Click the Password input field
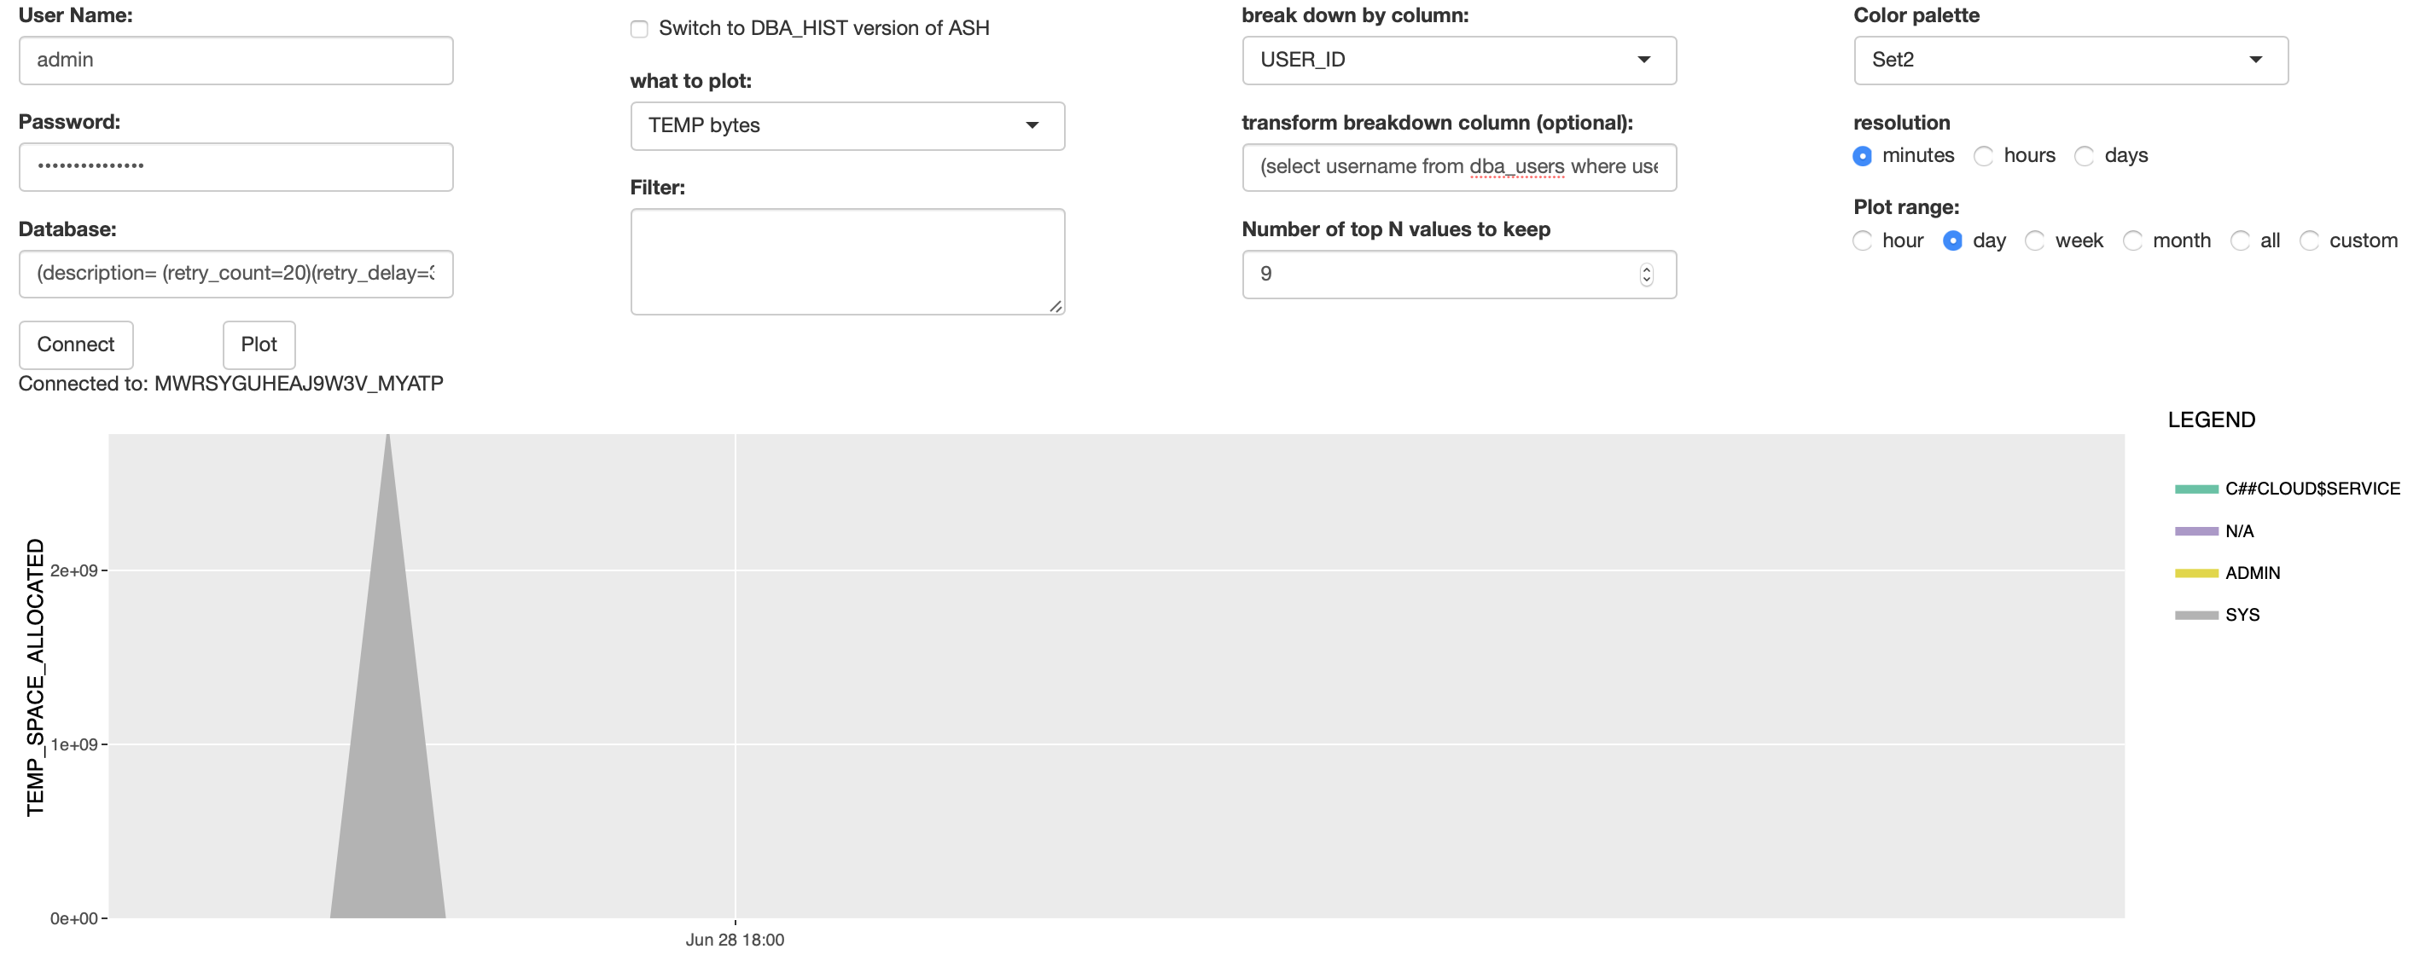The width and height of the screenshot is (2425, 955). pos(236,166)
